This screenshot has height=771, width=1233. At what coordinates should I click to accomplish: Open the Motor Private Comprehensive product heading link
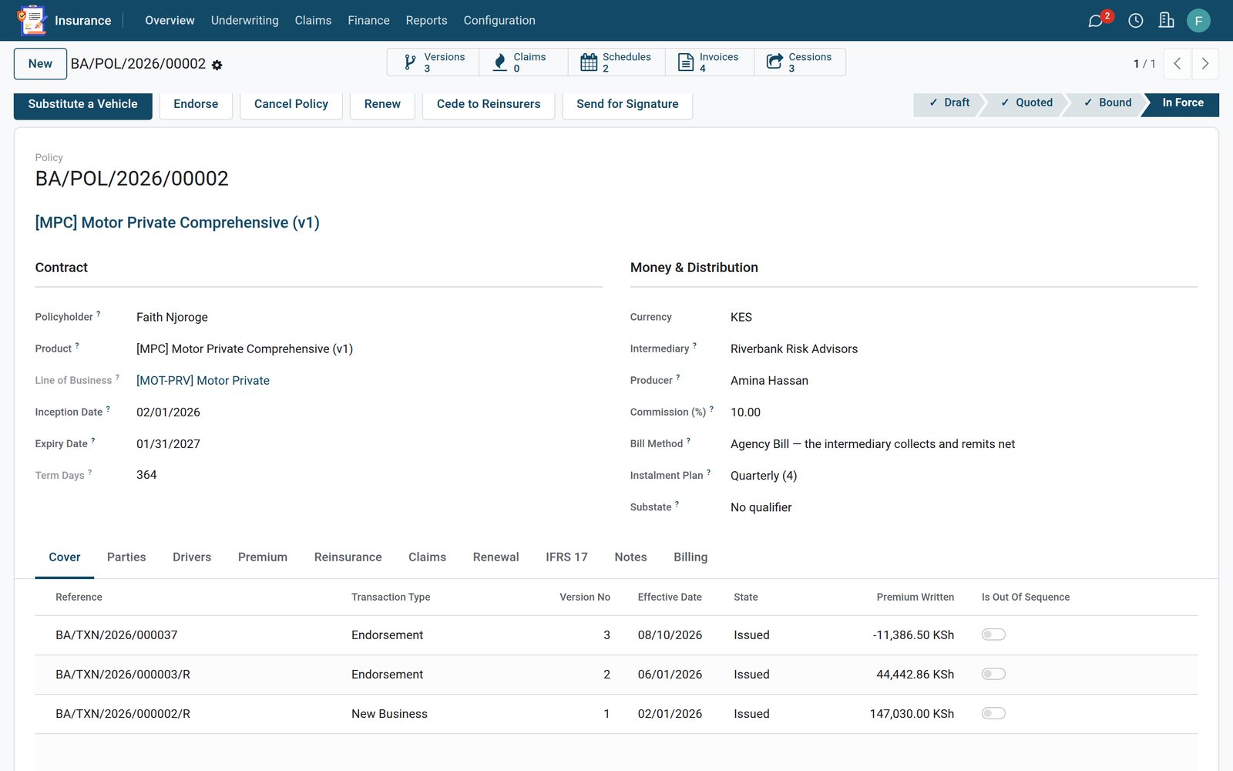177,223
